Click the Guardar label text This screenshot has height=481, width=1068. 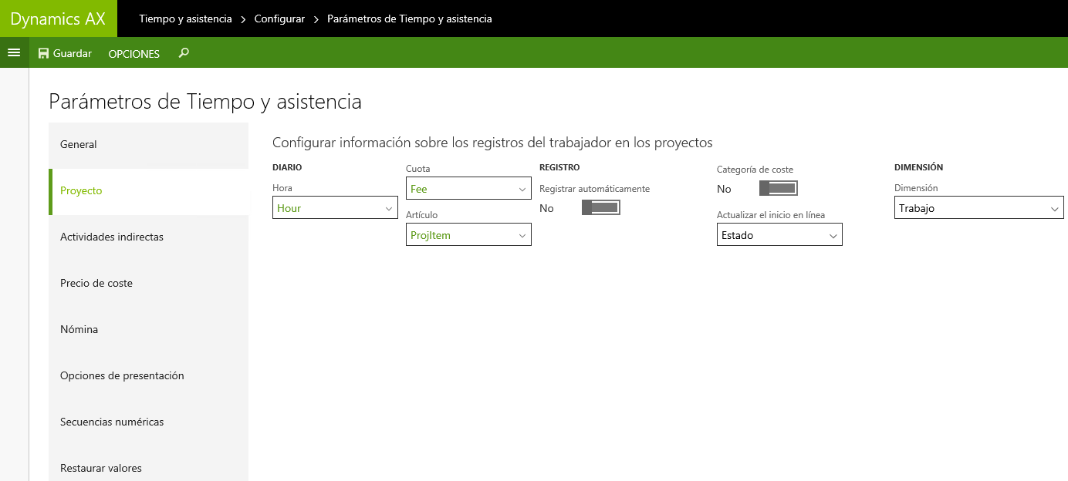(x=73, y=53)
